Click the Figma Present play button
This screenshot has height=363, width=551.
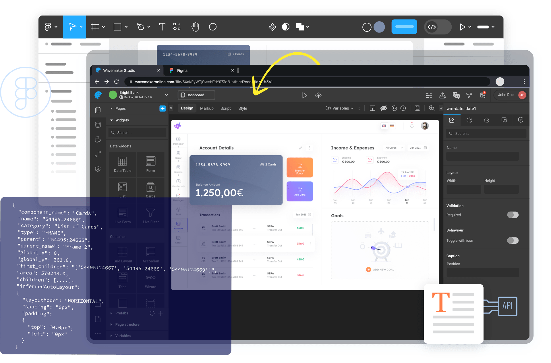point(462,27)
